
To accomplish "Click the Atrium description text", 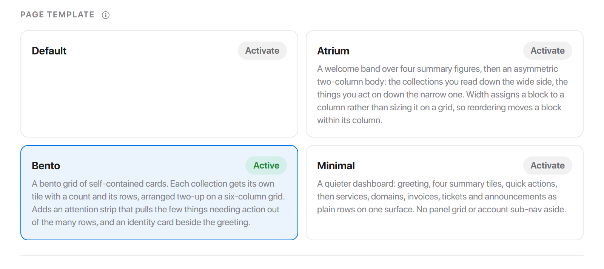I will click(442, 94).
